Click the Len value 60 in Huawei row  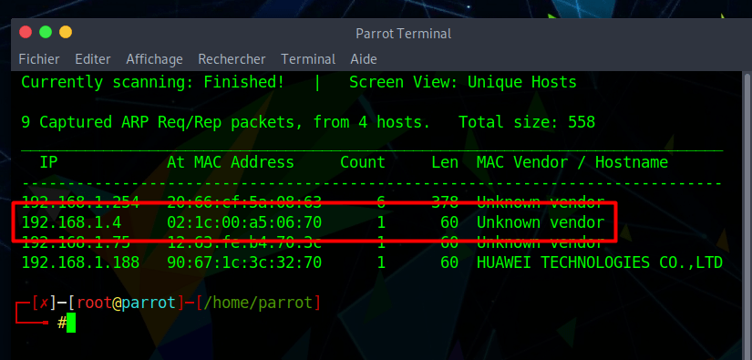(448, 262)
